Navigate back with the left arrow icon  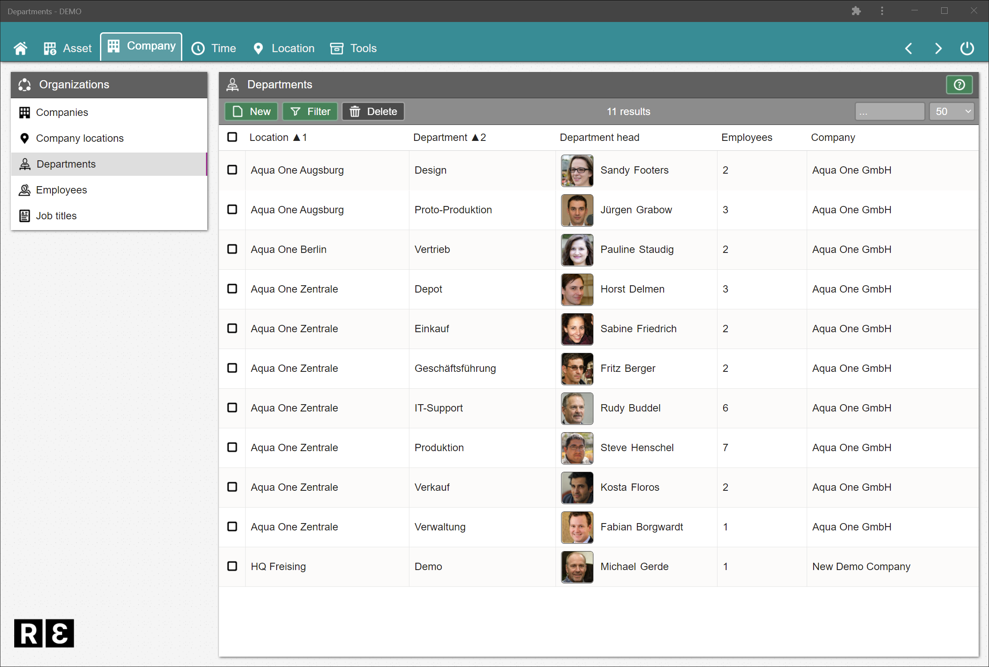pos(908,48)
